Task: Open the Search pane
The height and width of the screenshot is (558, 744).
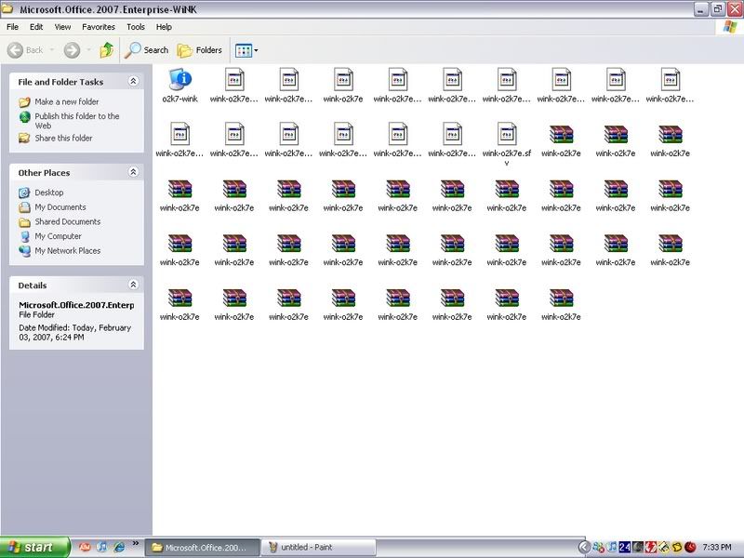Action: 147,50
